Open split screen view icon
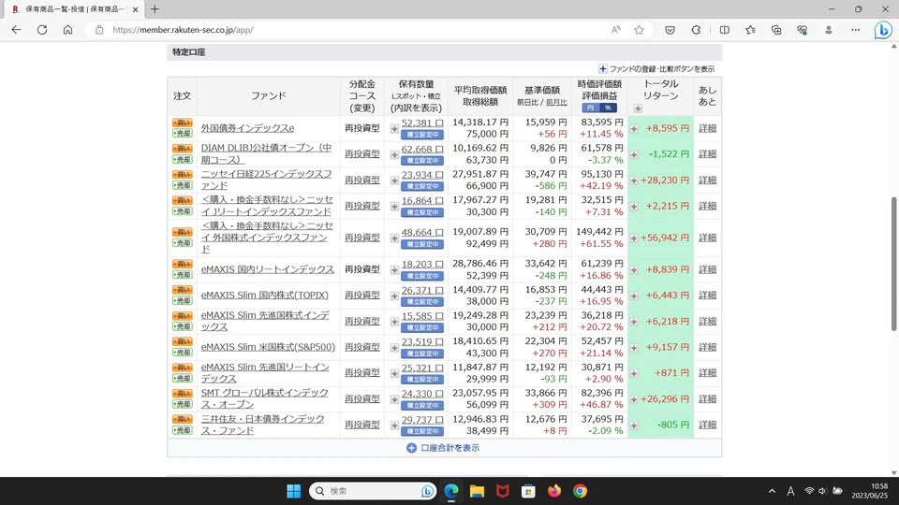This screenshot has width=899, height=505. coord(725,30)
